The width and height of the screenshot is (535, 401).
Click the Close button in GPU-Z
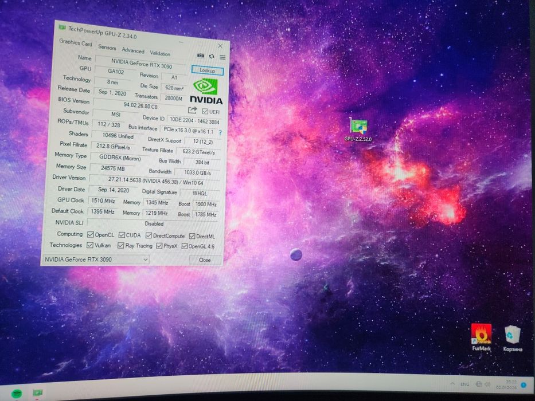(x=205, y=260)
